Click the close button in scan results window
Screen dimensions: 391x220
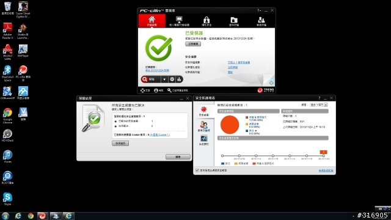click(x=178, y=156)
